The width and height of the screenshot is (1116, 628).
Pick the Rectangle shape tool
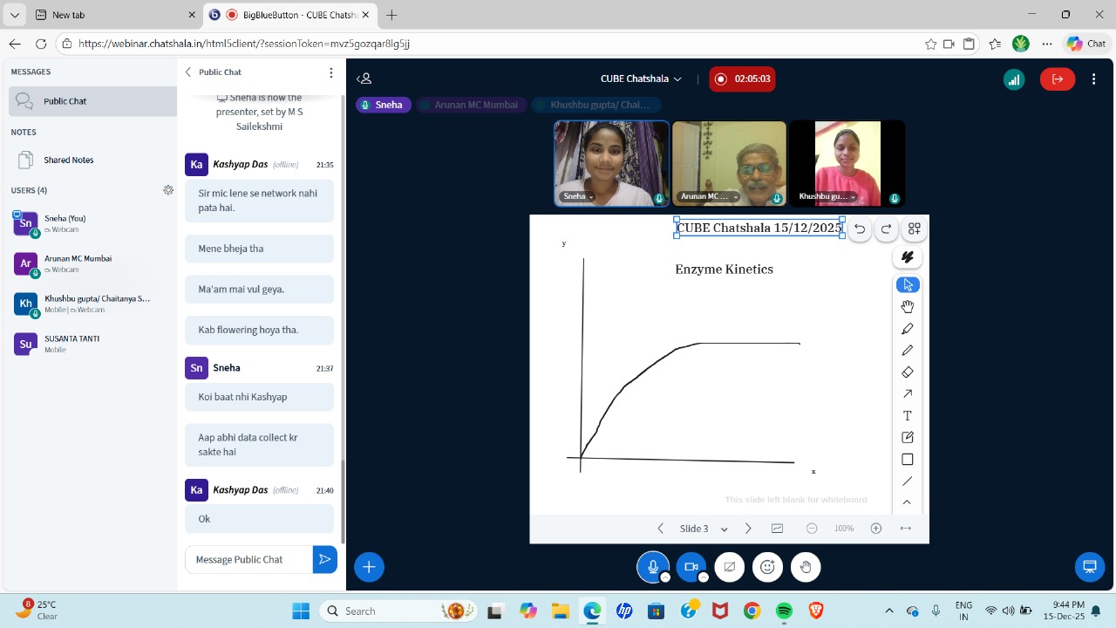click(907, 460)
